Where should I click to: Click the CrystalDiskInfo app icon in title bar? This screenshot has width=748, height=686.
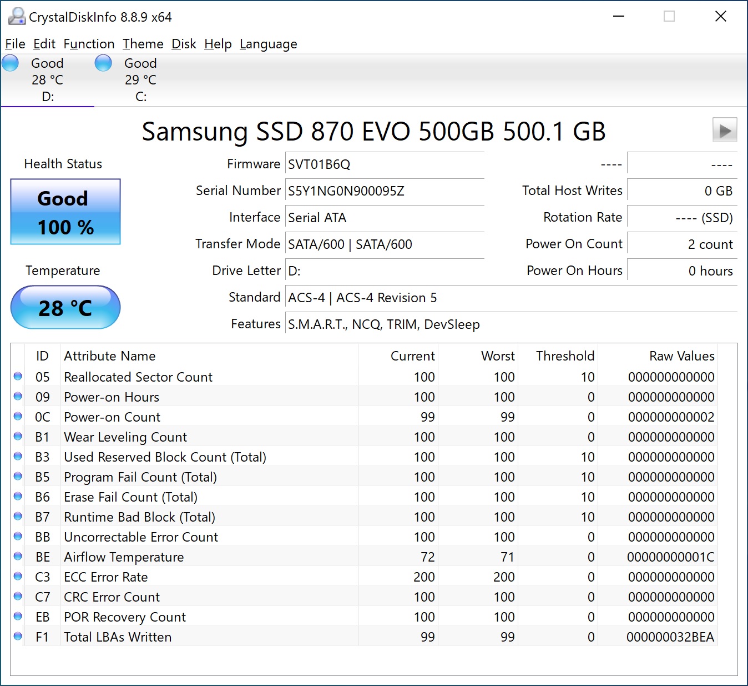click(x=17, y=17)
